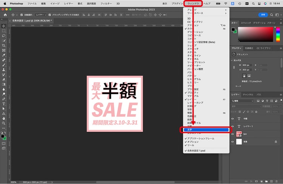Select the Path Selection tool
This screenshot has width=283, height=184.
coord(4,109)
